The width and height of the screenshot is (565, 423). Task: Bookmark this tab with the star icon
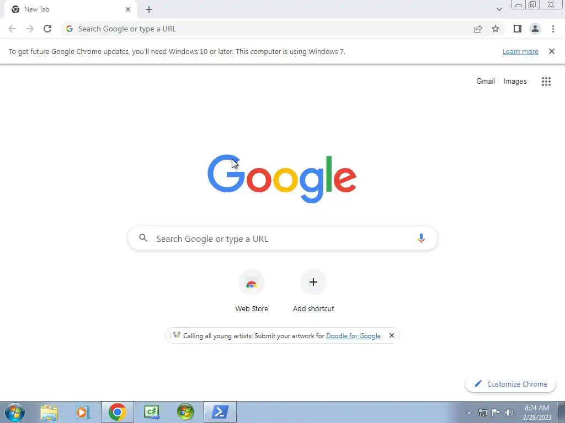click(495, 29)
